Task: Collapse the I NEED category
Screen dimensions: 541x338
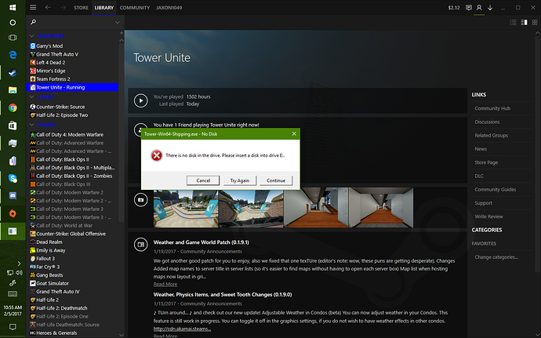Action: coord(32,97)
